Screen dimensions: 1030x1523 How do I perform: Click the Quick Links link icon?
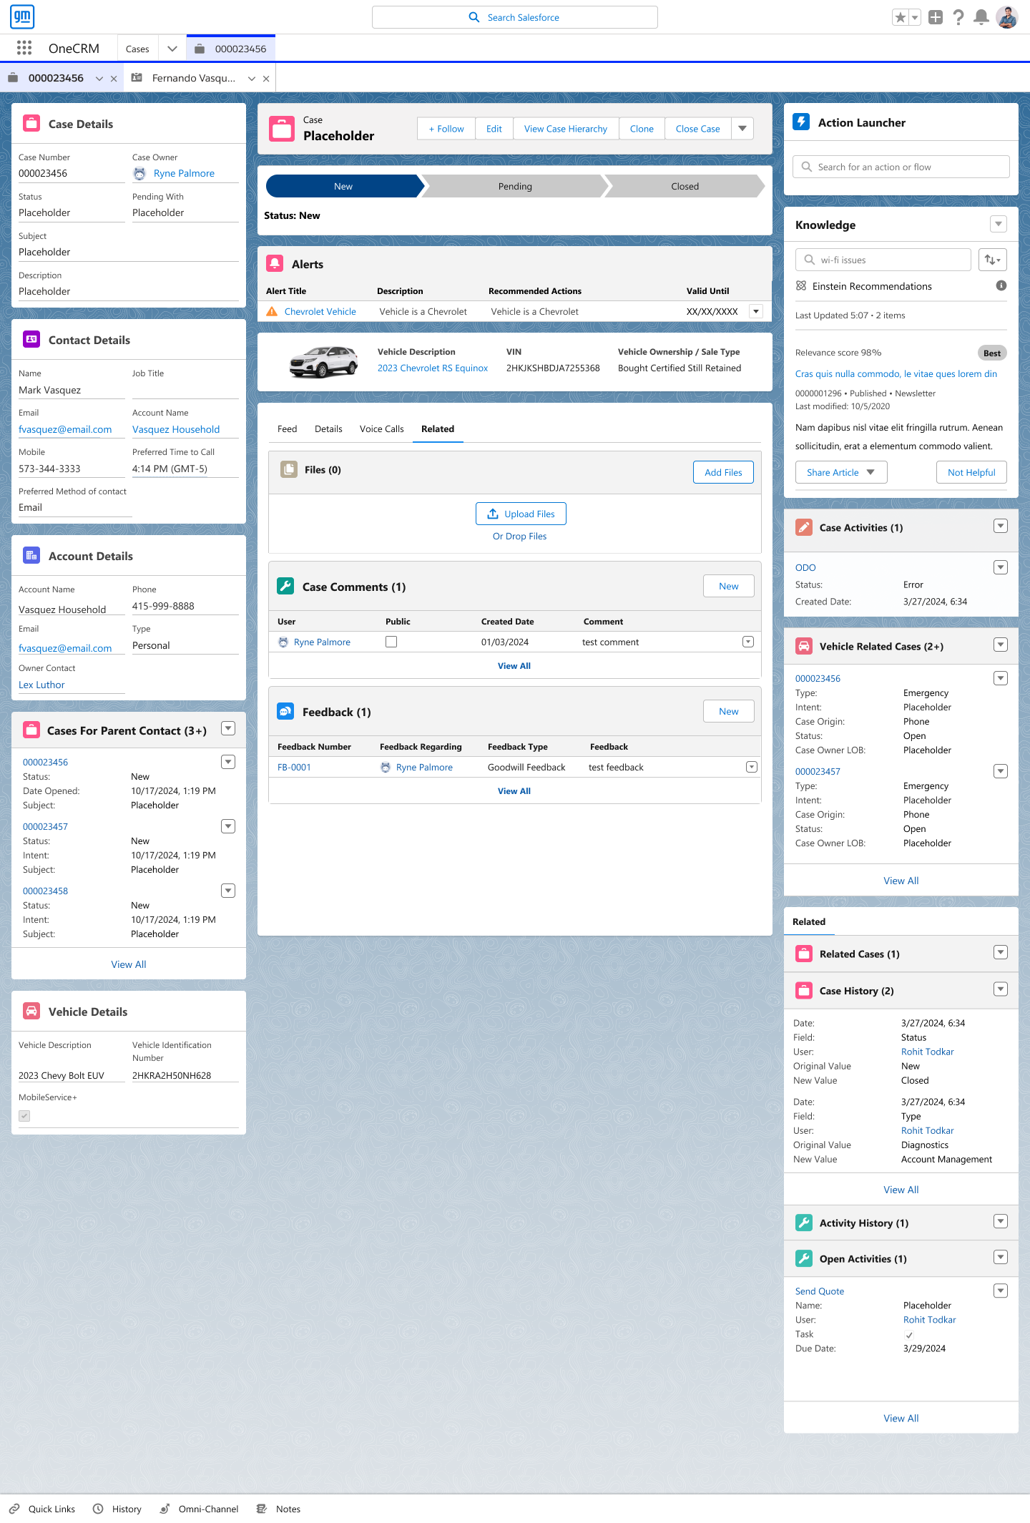pyautogui.click(x=14, y=1509)
